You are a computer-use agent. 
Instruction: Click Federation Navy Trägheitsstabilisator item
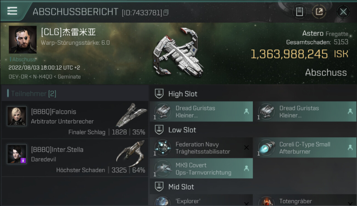pos(201,148)
